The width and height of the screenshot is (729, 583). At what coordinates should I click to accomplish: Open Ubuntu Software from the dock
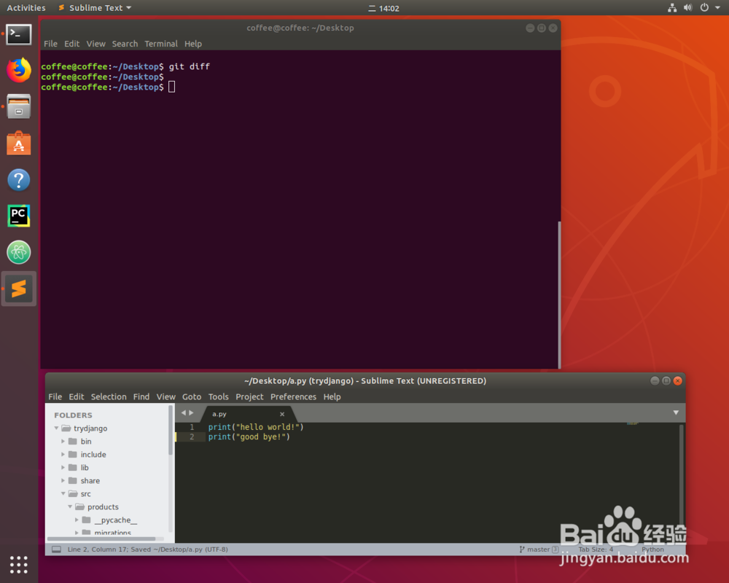pos(19,143)
